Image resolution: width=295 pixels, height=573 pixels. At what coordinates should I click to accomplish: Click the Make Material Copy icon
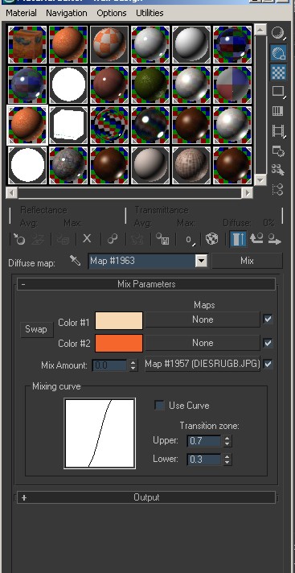[113, 239]
